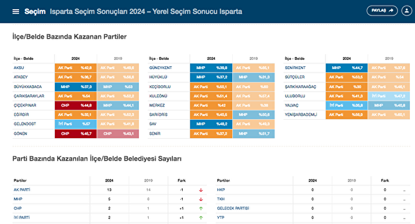Click the Seçim site logo
The image size is (415, 224).
tap(35, 12)
